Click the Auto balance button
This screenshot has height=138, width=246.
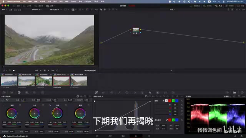point(3,100)
